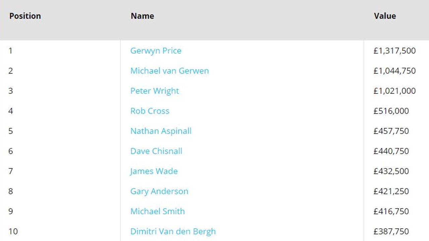The width and height of the screenshot is (429, 241).
Task: Open the Dave Chisnall link
Action: [156, 151]
